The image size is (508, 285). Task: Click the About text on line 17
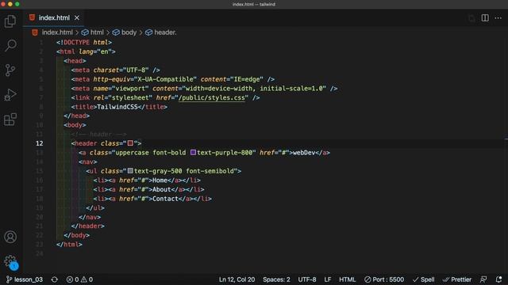pos(162,189)
